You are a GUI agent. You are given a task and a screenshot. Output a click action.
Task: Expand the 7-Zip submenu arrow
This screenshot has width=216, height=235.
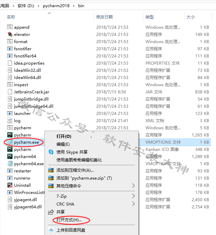(x=133, y=196)
